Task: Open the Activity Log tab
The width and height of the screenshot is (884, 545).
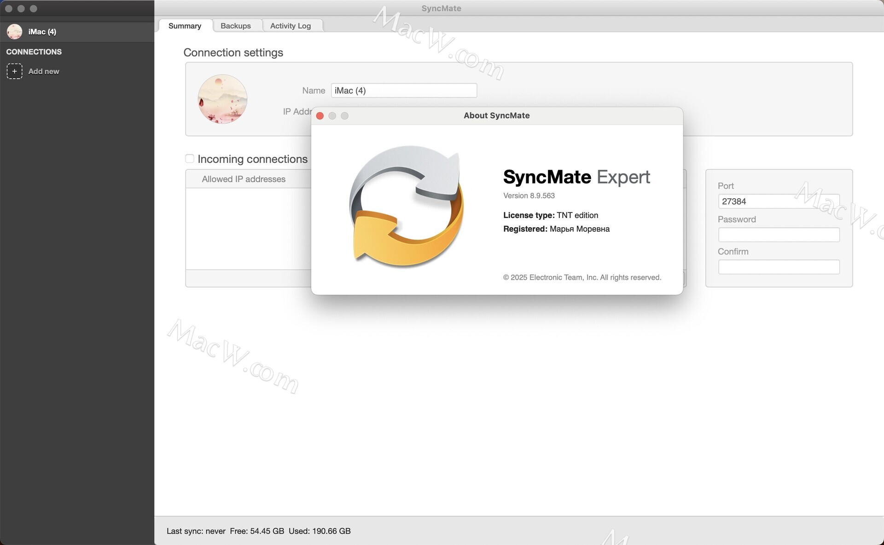Action: click(291, 26)
